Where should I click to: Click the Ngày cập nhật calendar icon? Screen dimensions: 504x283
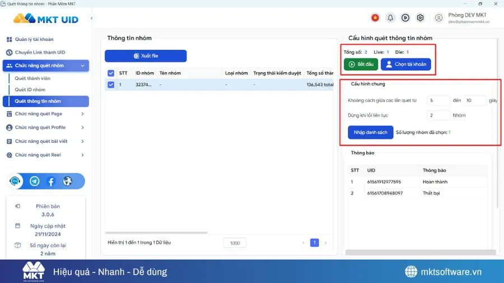(x=18, y=226)
